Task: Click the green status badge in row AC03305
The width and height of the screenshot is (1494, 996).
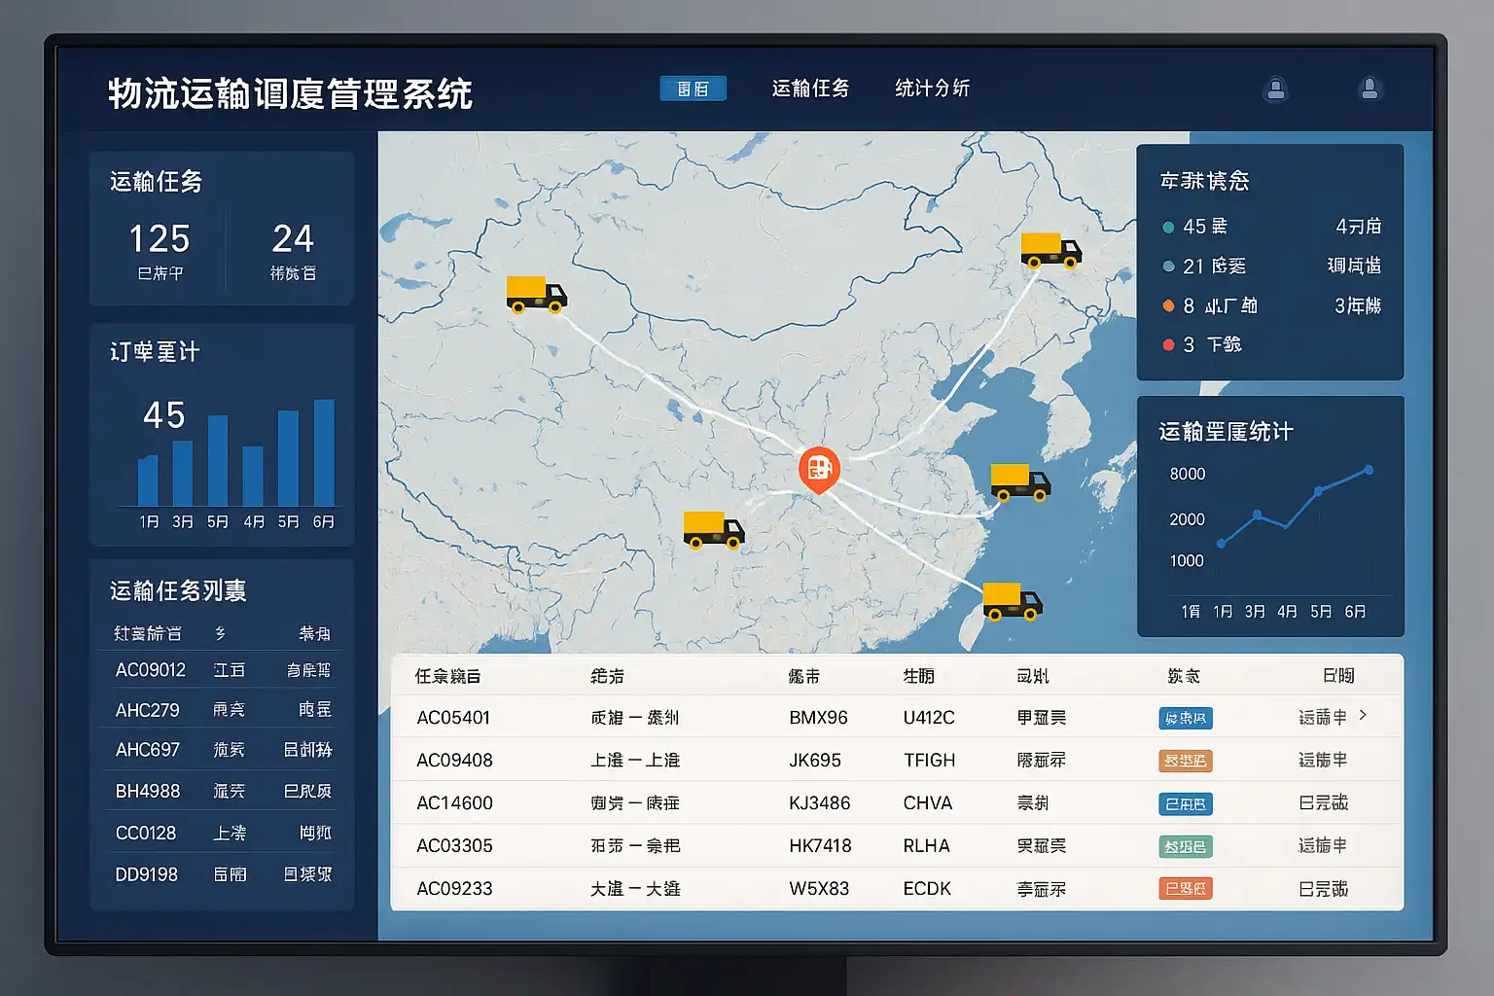Action: (1185, 846)
